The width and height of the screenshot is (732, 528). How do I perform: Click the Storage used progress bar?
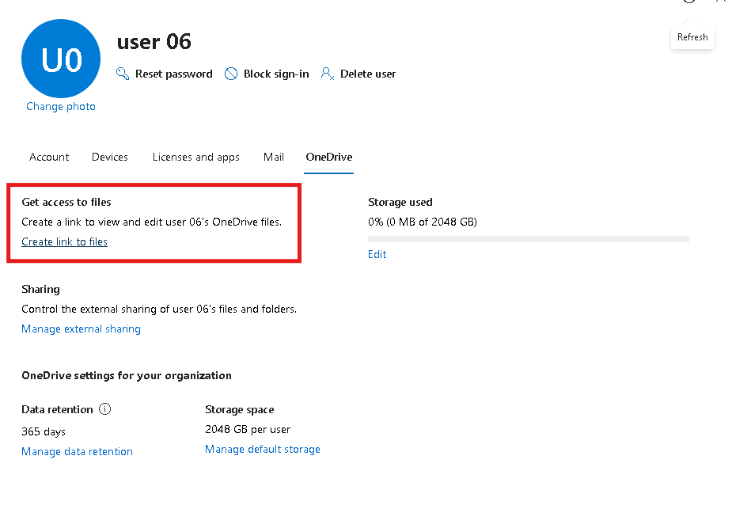pyautogui.click(x=529, y=239)
